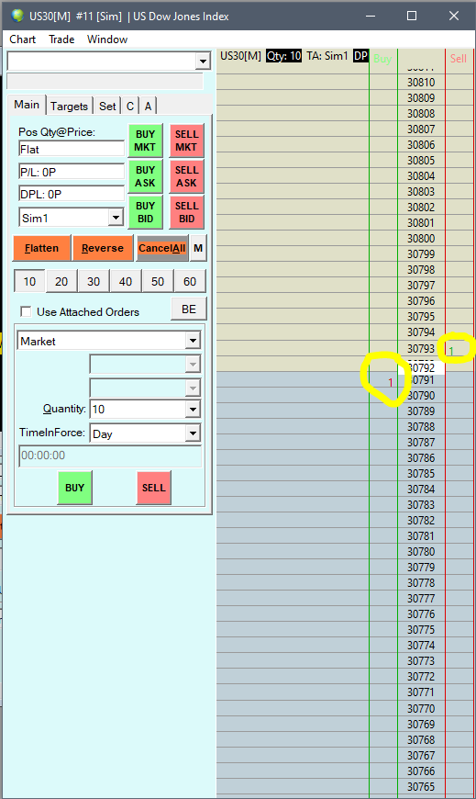Image resolution: width=476 pixels, height=799 pixels.
Task: Open the first disabled dropdown under Market
Action: pyautogui.click(x=193, y=365)
